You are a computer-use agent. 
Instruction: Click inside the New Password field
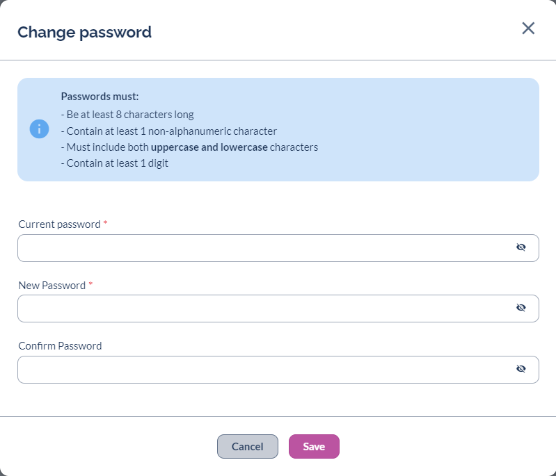point(264,309)
